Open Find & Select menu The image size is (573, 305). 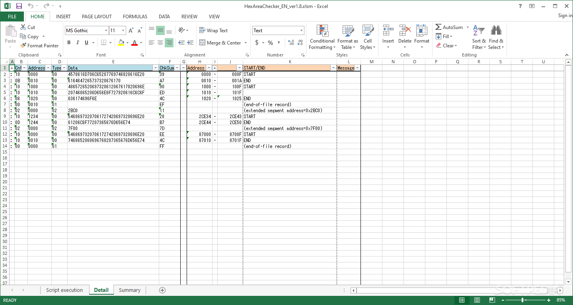tap(496, 37)
